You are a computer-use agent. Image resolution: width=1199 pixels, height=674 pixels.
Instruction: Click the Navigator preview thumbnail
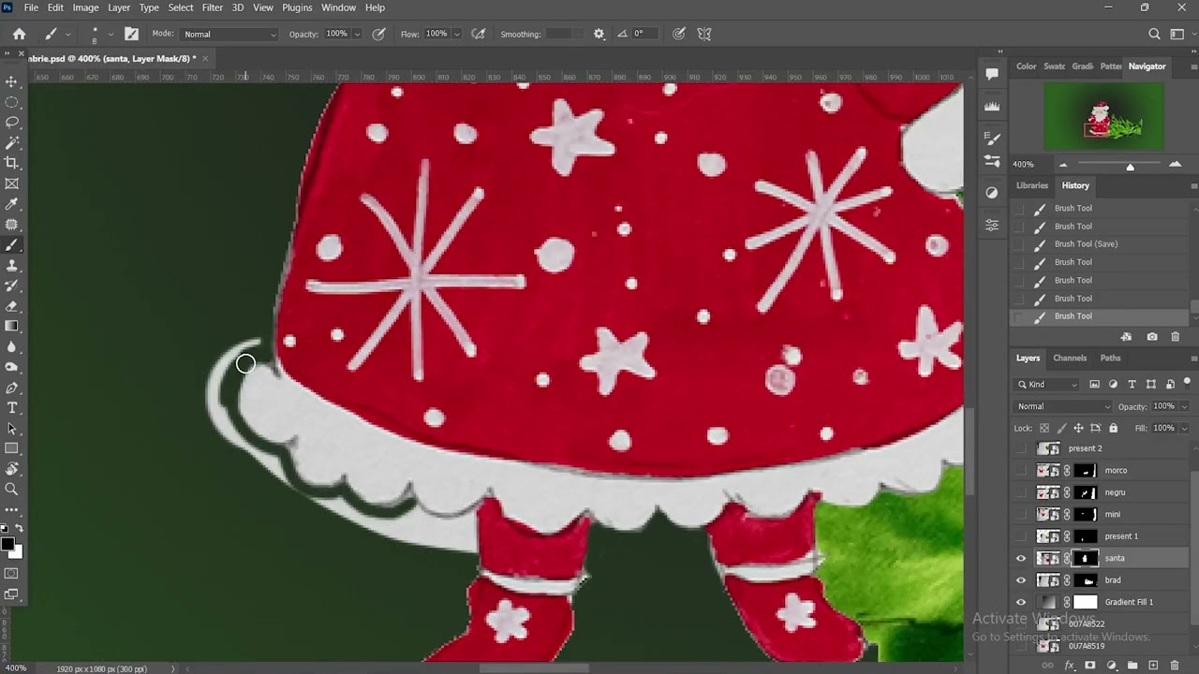point(1104,117)
